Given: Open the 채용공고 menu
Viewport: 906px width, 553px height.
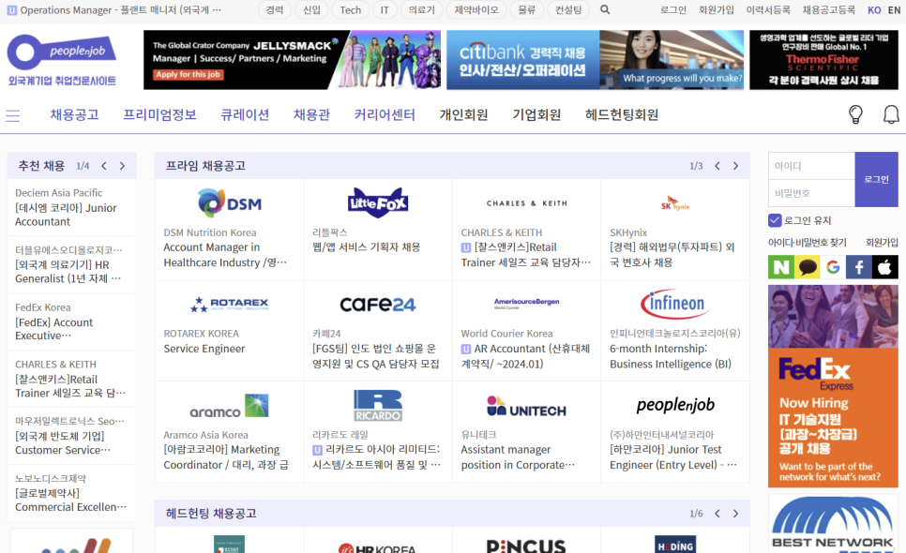Looking at the screenshot, I should point(74,114).
